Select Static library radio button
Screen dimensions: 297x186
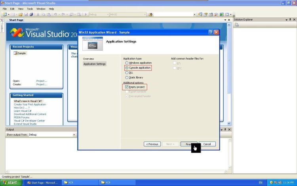pos(127,77)
